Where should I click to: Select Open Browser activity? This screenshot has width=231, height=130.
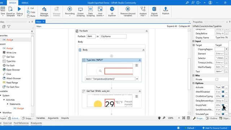(x=13, y=70)
